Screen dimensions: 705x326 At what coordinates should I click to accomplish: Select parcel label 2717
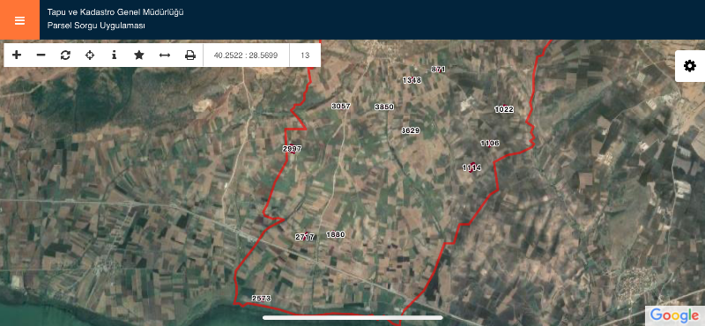(x=304, y=237)
